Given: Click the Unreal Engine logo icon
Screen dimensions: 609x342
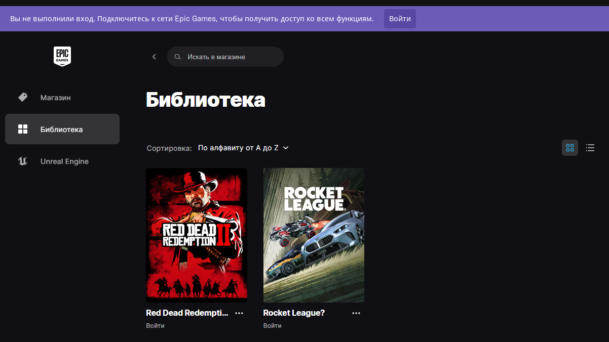Looking at the screenshot, I should click(x=23, y=161).
